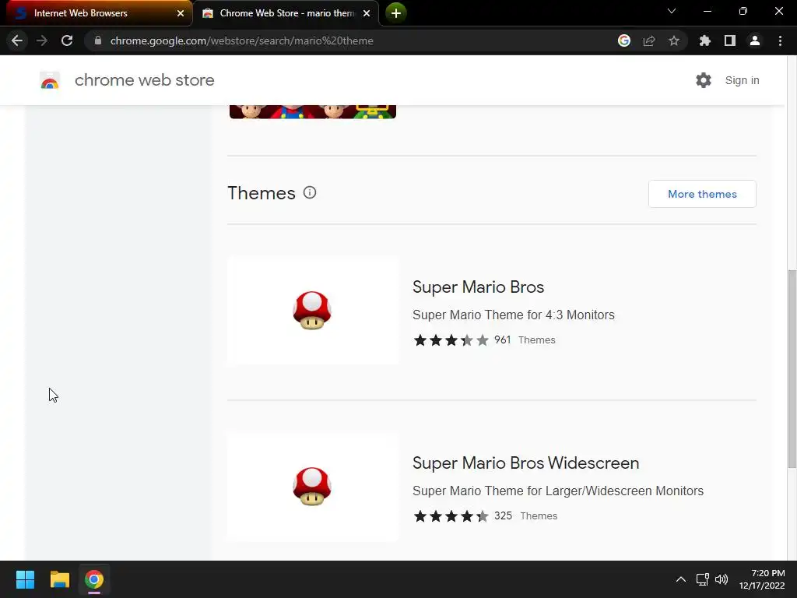The height and width of the screenshot is (598, 797).
Task: Open the chrome web store home title
Action: [x=144, y=80]
